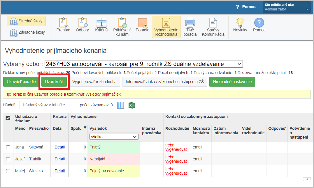Open Detail link for Jana Šikovná
The width and height of the screenshot is (314, 188).
tap(60, 147)
